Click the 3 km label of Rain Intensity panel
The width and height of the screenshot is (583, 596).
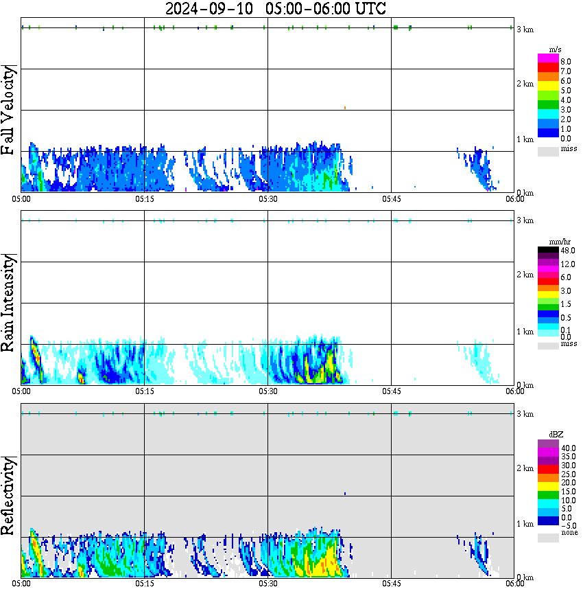pos(525,220)
